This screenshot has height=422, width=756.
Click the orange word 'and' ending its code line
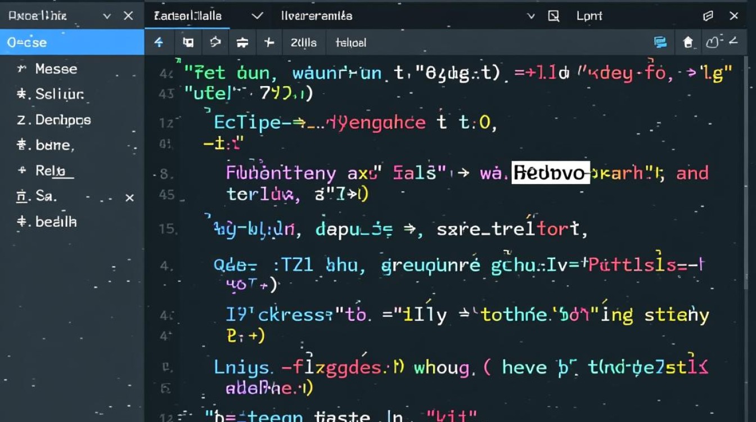pos(692,173)
